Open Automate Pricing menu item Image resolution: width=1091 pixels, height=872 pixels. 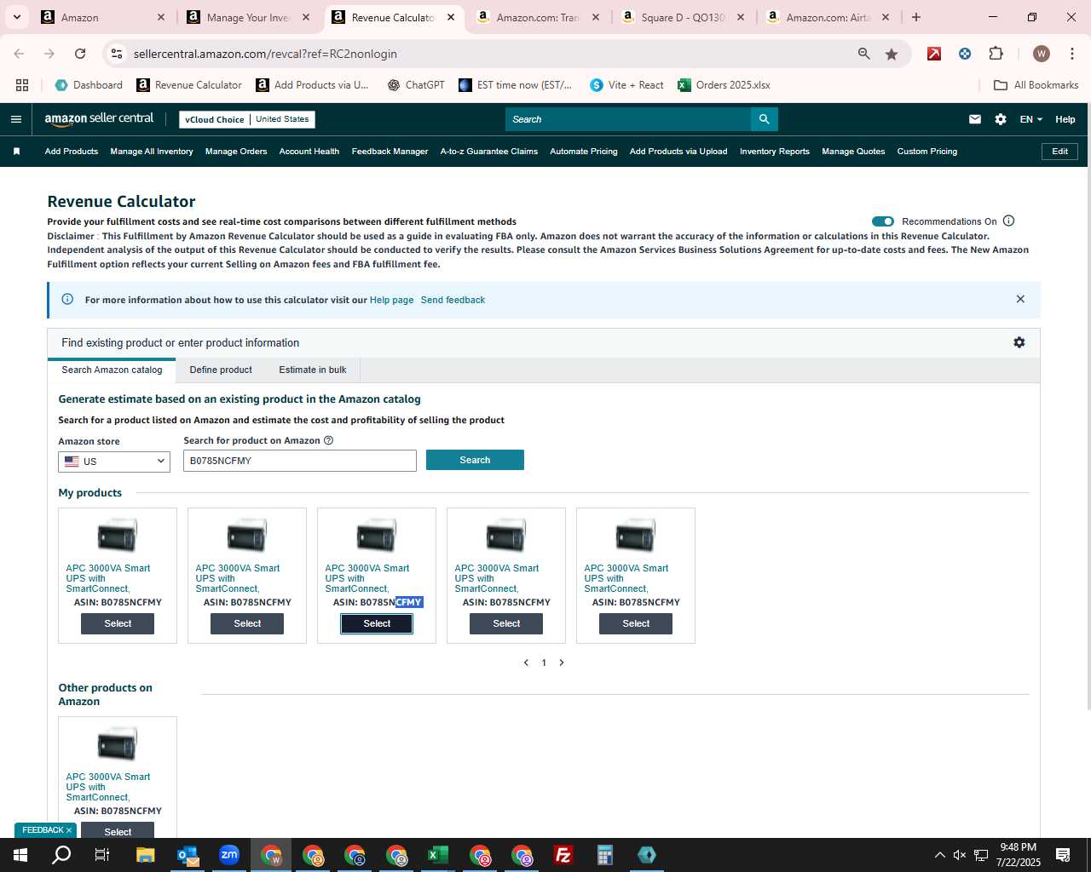(x=584, y=152)
